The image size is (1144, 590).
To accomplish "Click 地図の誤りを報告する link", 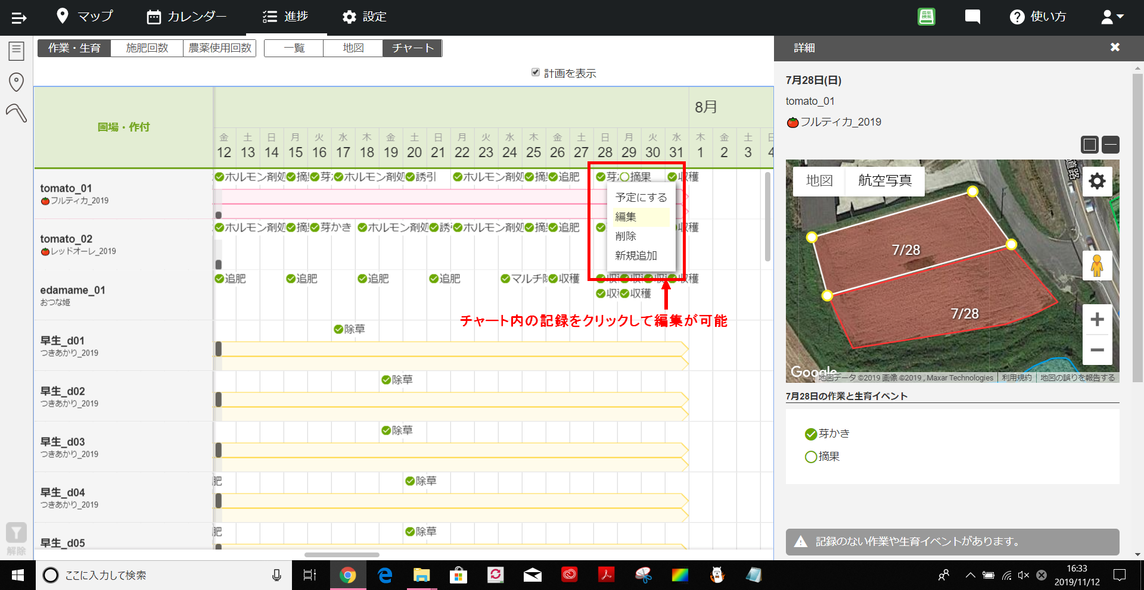I will pos(1077,377).
